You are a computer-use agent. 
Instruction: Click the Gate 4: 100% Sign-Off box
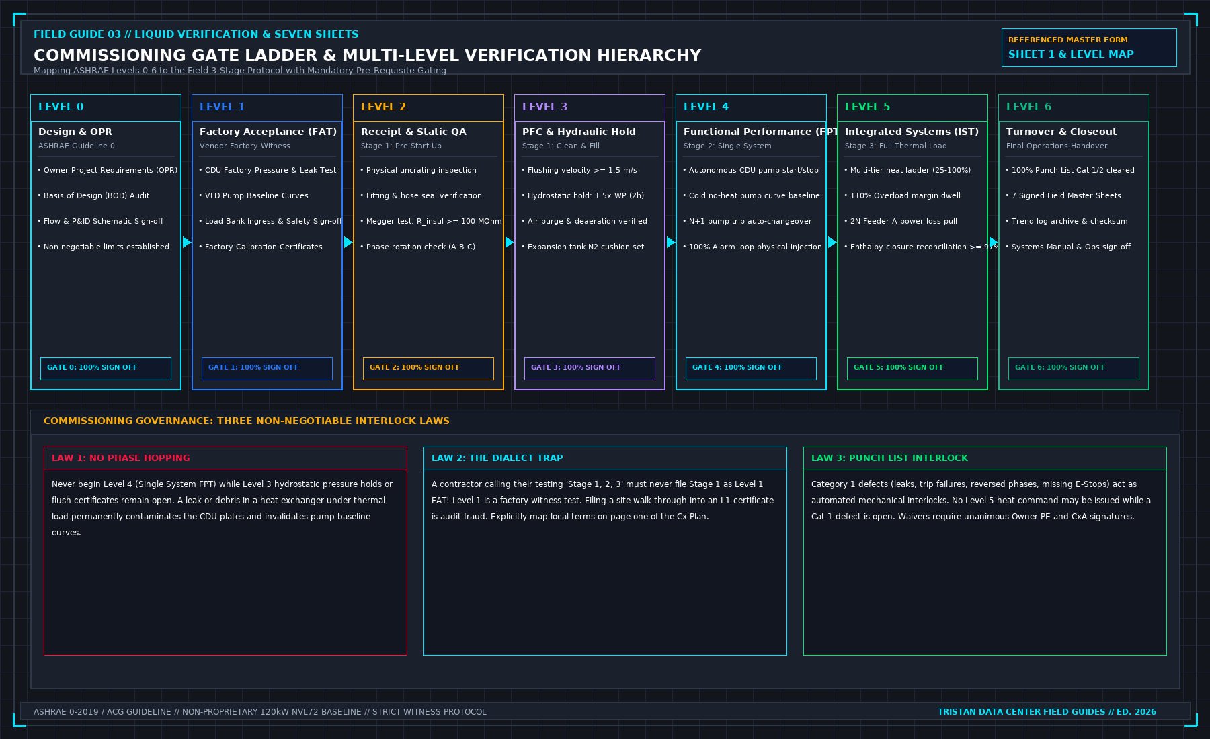(x=751, y=368)
